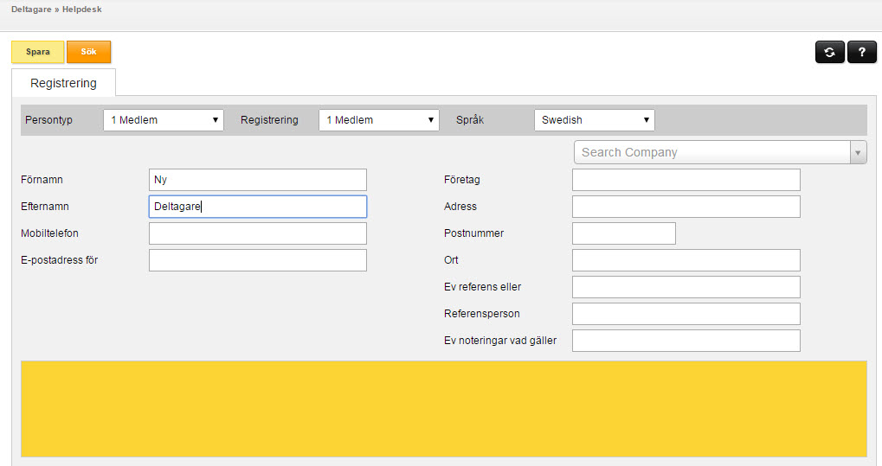Viewport: 882px width, 466px height.
Task: Click into the Search Company box
Action: 712,152
